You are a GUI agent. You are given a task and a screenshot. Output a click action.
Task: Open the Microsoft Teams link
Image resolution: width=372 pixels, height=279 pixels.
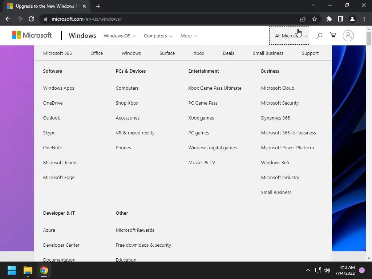(60, 162)
